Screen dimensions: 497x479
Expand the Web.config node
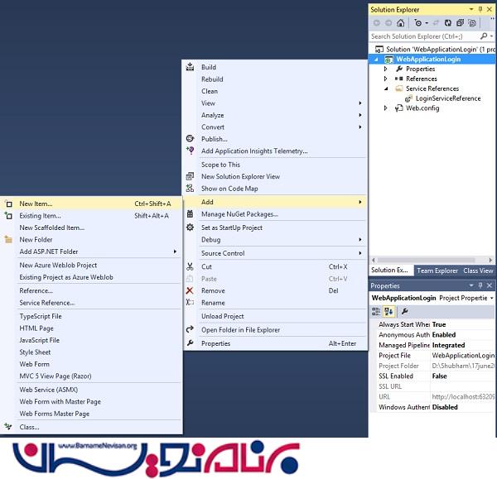386,108
